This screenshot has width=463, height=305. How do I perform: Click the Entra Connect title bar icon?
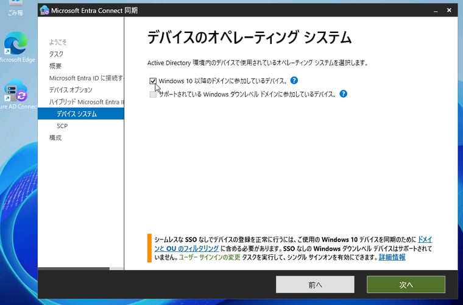[x=44, y=10]
